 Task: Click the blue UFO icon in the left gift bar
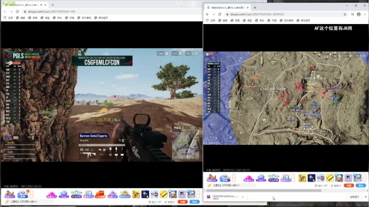pos(64,194)
